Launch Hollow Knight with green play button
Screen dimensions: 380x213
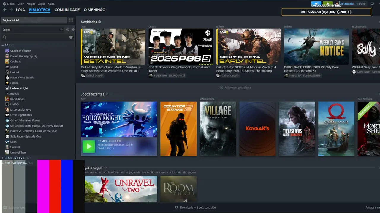click(88, 146)
